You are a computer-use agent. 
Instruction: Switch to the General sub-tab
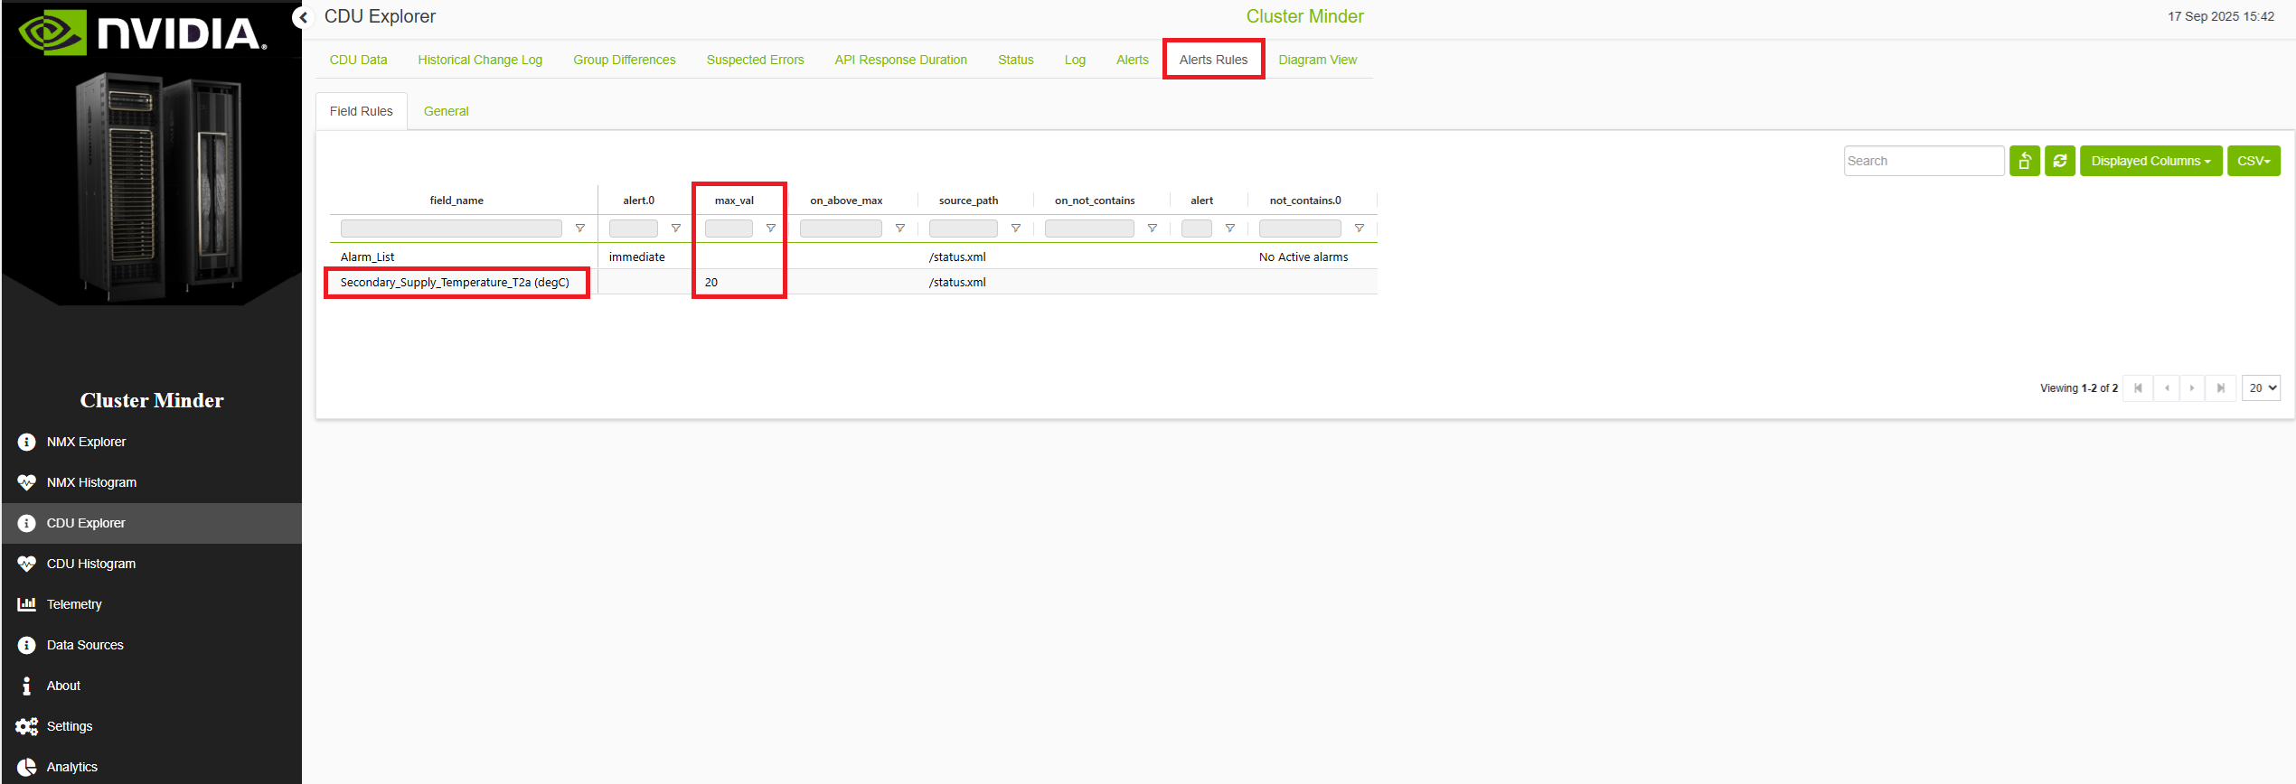[446, 111]
